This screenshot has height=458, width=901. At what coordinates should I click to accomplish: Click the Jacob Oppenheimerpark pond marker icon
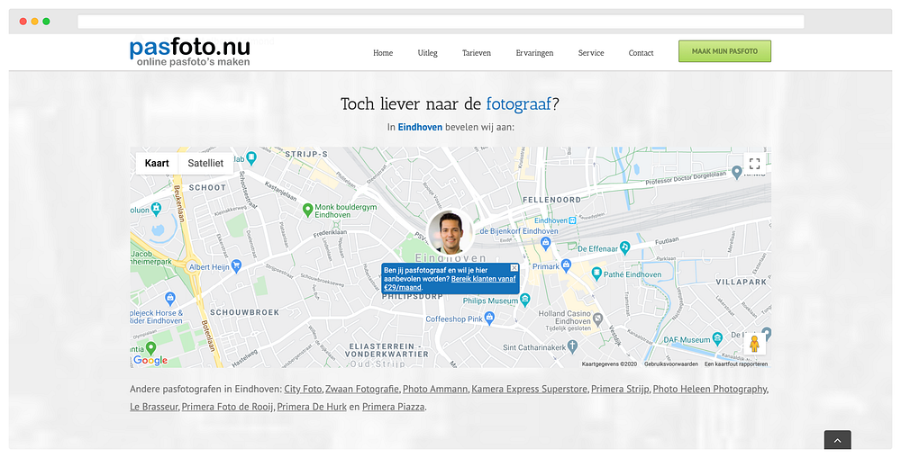156,210
